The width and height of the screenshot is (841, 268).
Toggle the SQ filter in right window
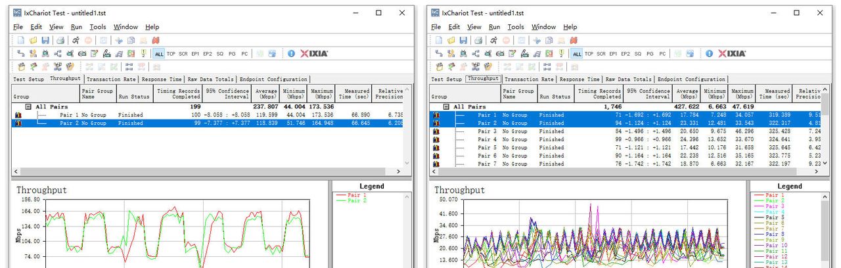pos(638,54)
